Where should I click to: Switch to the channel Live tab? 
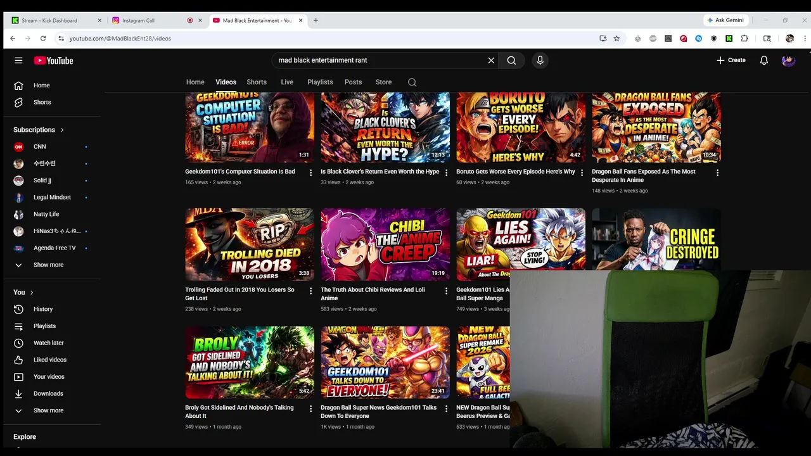pos(287,82)
